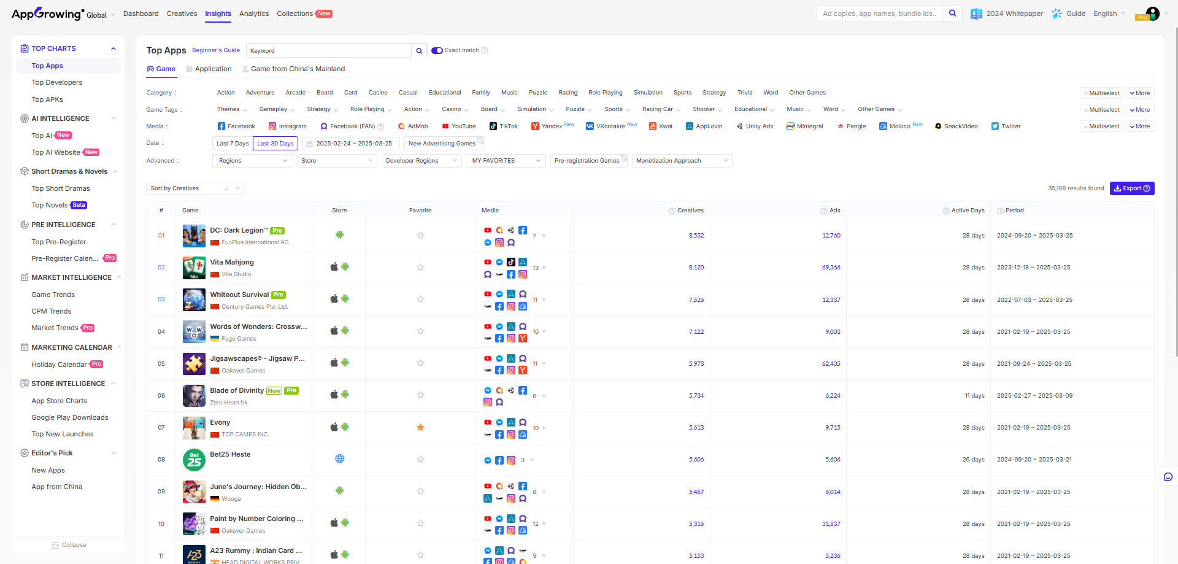Select the AdMob media filter icon
This screenshot has height=564, width=1178.
pyautogui.click(x=401, y=126)
